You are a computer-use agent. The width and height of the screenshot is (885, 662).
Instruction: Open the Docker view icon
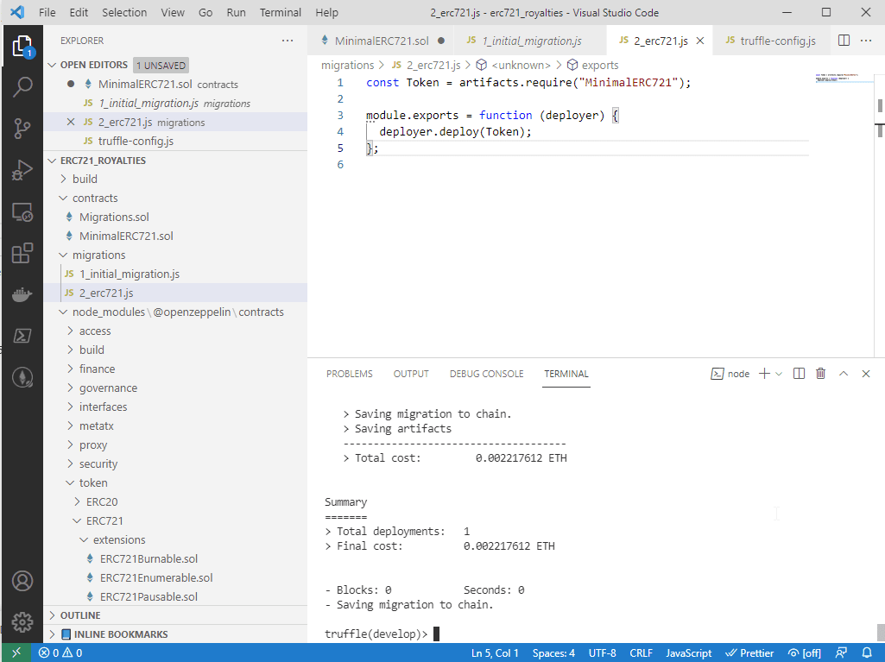coord(22,294)
